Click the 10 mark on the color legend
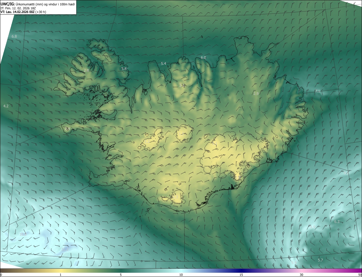This screenshot has height=277, width=362. pos(181,275)
